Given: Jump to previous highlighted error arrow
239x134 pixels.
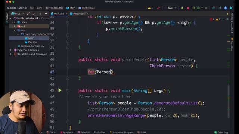Looking at the screenshot, I should coord(223,19).
